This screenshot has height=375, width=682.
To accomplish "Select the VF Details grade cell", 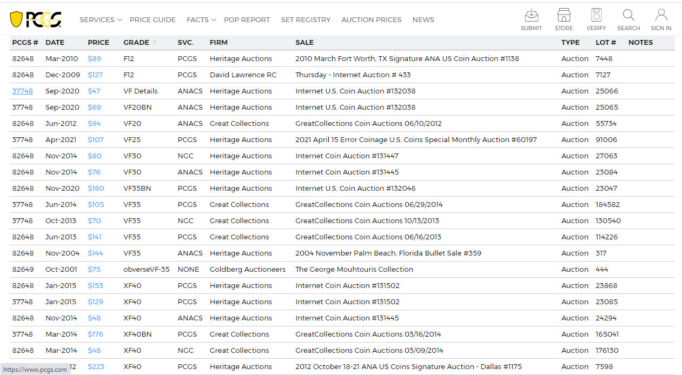I will pos(141,91).
